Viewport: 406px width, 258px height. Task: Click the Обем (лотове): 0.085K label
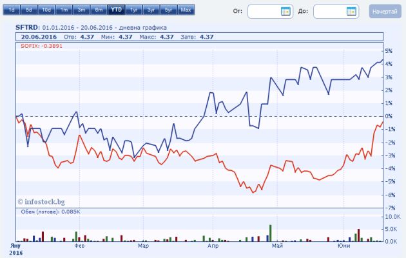pyautogui.click(x=50, y=212)
